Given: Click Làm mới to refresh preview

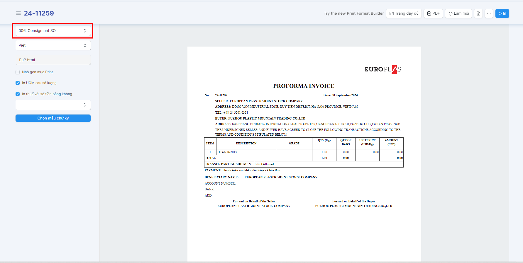Looking at the screenshot, I should tap(458, 13).
